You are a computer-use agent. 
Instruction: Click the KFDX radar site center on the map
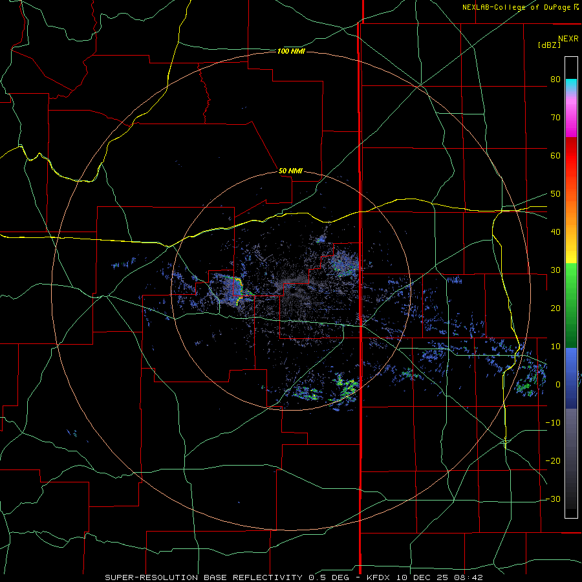click(x=293, y=291)
